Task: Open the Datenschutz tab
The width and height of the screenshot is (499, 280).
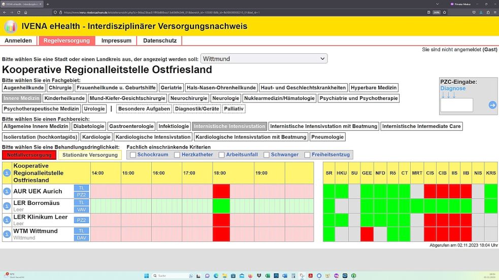Action: [x=160, y=41]
